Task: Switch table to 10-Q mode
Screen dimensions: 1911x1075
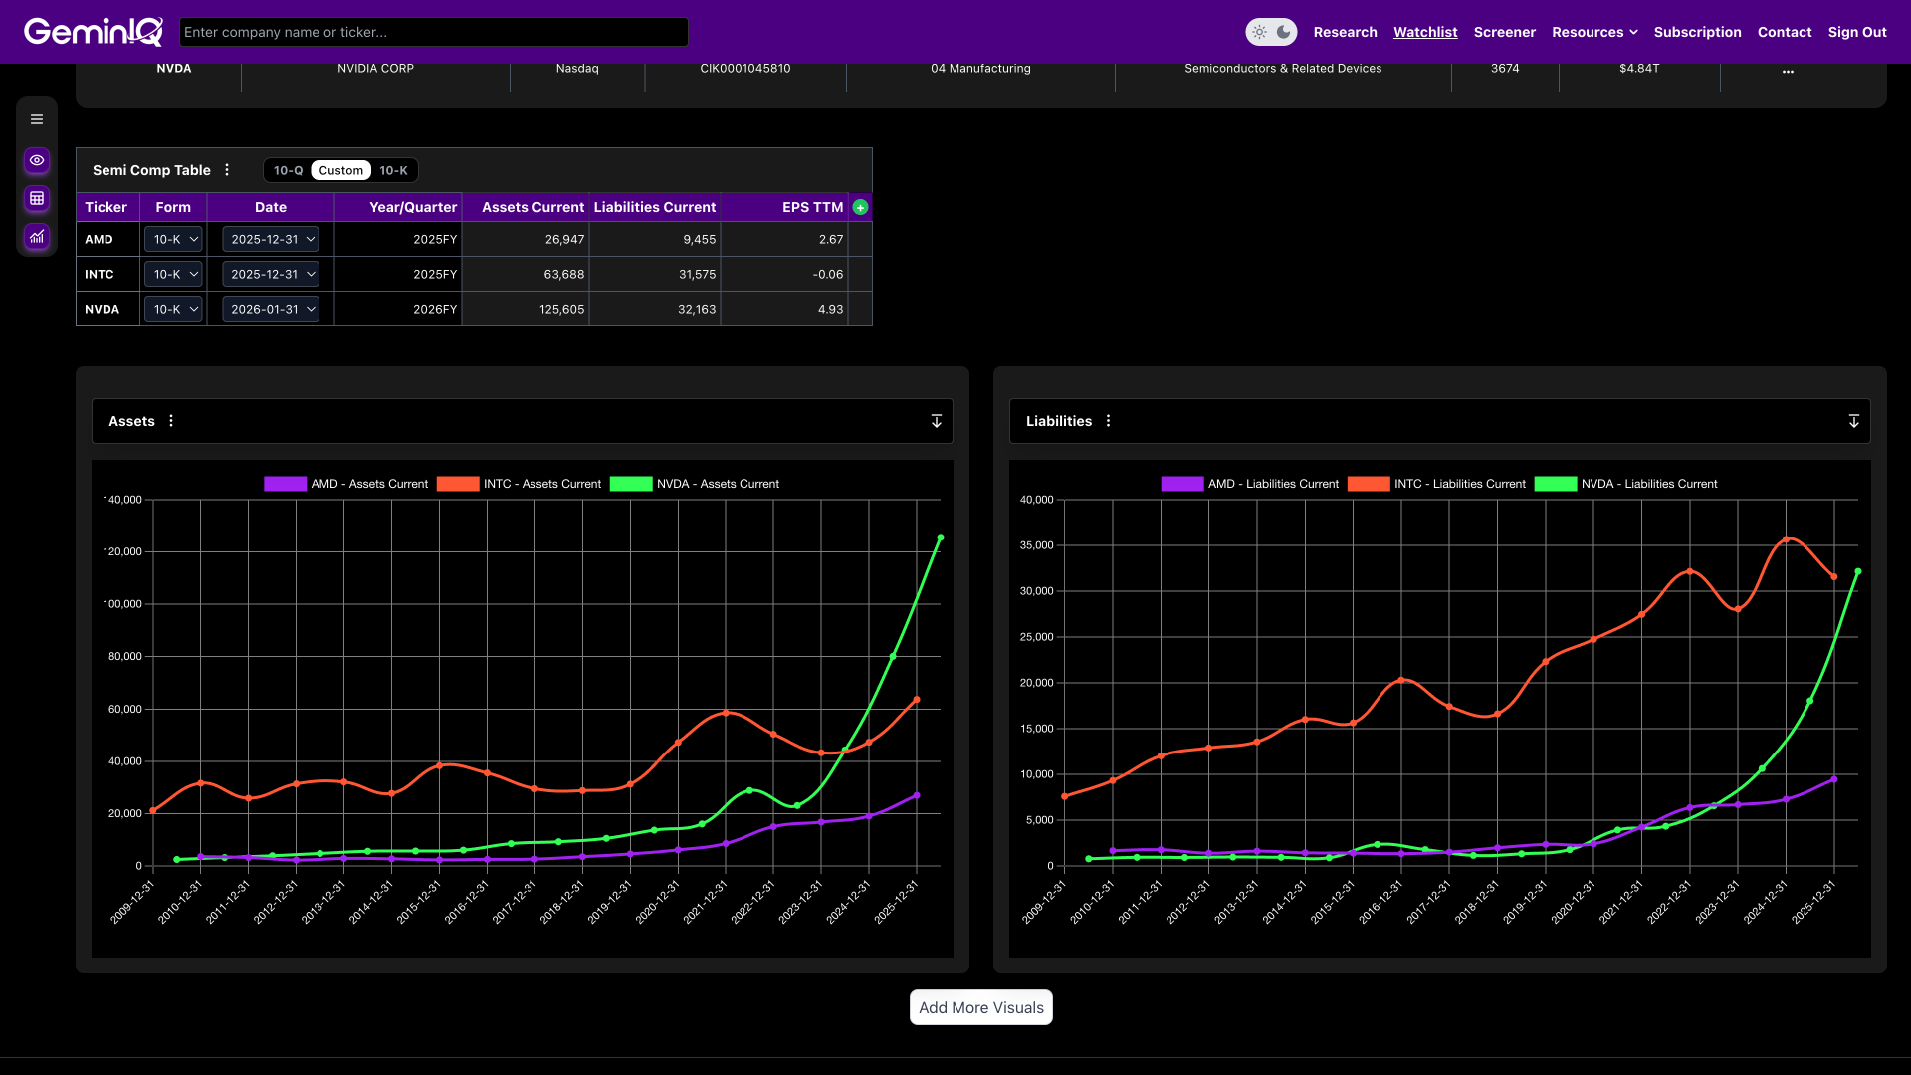Action: click(288, 170)
